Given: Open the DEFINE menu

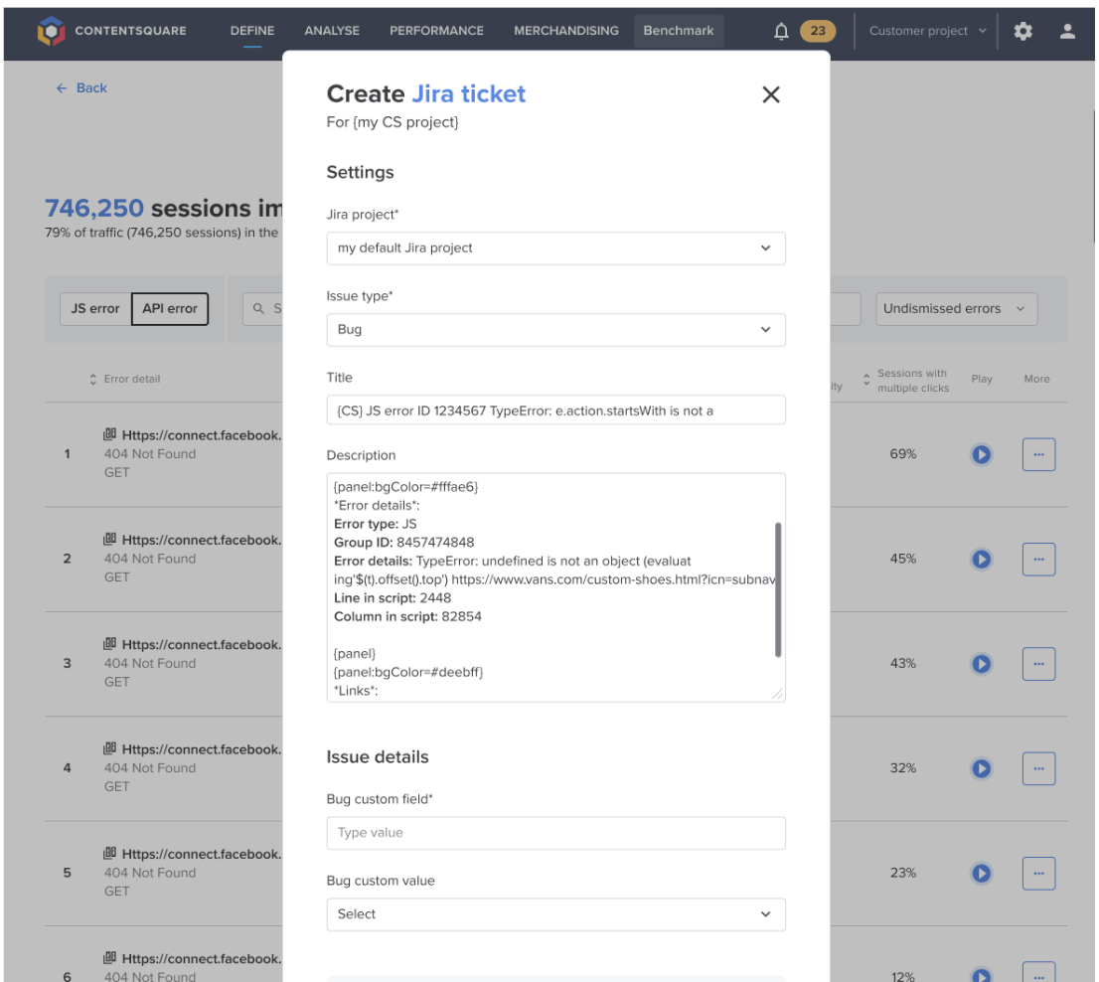Looking at the screenshot, I should click(x=252, y=31).
